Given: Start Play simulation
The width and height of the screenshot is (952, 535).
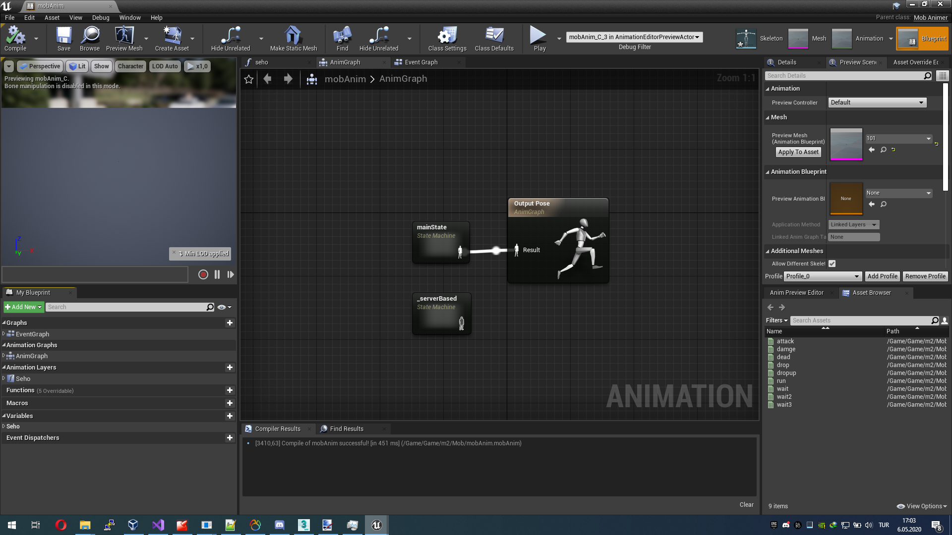Looking at the screenshot, I should click(539, 38).
